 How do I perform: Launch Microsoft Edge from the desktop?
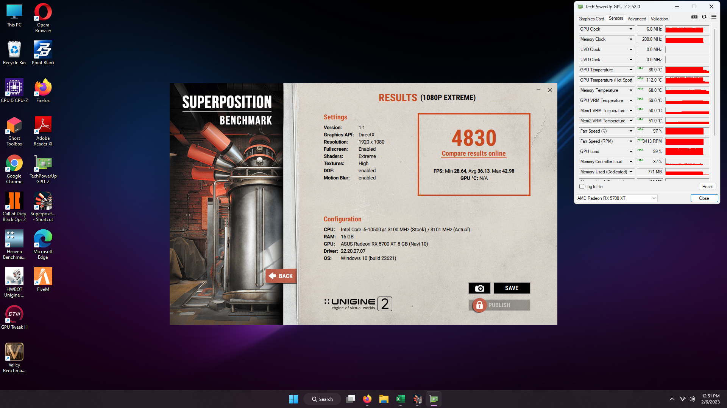pyautogui.click(x=43, y=244)
